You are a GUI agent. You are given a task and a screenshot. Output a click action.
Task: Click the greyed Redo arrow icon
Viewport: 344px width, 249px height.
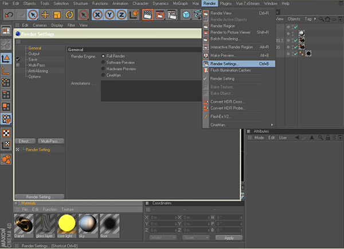21,15
